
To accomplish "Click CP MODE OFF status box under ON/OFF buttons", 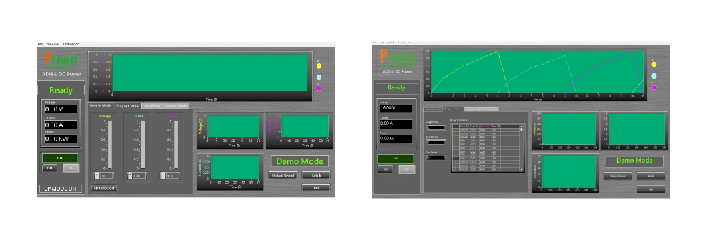I will click(x=61, y=189).
